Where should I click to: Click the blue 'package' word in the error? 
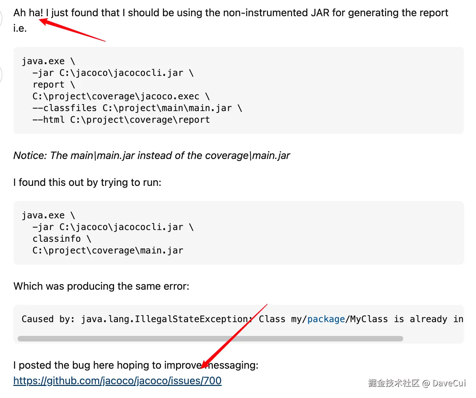click(x=326, y=319)
